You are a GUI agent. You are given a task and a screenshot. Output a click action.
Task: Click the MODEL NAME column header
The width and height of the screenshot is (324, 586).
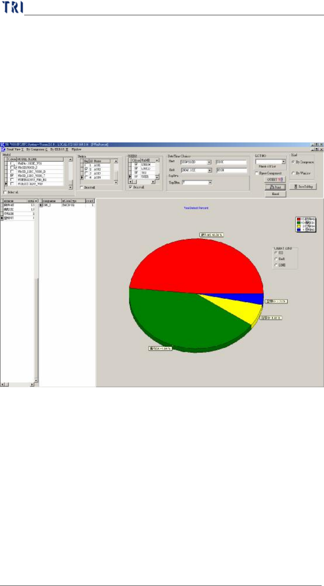click(40, 160)
